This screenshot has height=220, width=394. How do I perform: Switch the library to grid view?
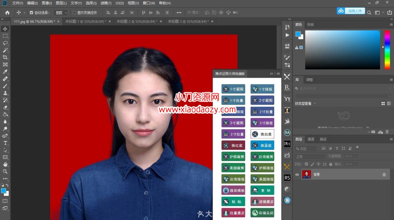(x=383, y=104)
